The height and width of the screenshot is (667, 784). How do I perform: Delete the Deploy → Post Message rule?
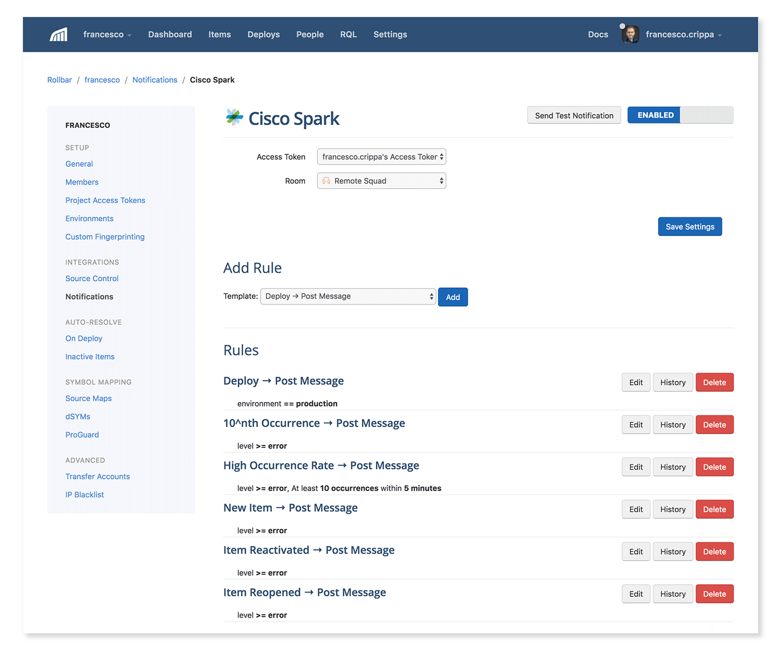(x=715, y=382)
